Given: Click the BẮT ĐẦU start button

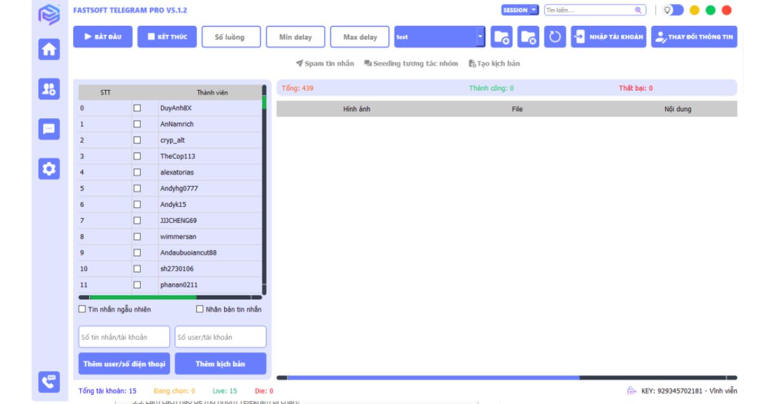Looking at the screenshot, I should (x=103, y=37).
